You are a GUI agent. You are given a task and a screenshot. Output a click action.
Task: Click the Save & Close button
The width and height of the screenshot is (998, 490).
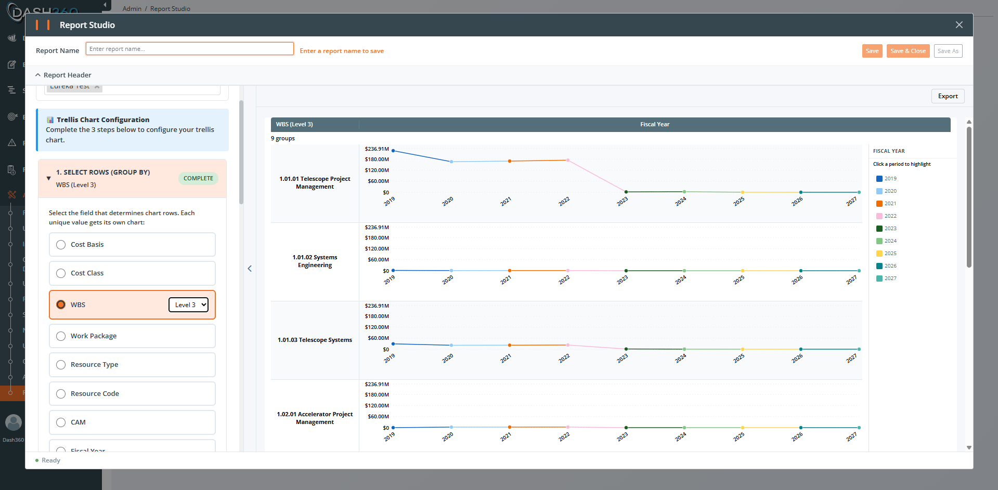coord(908,51)
